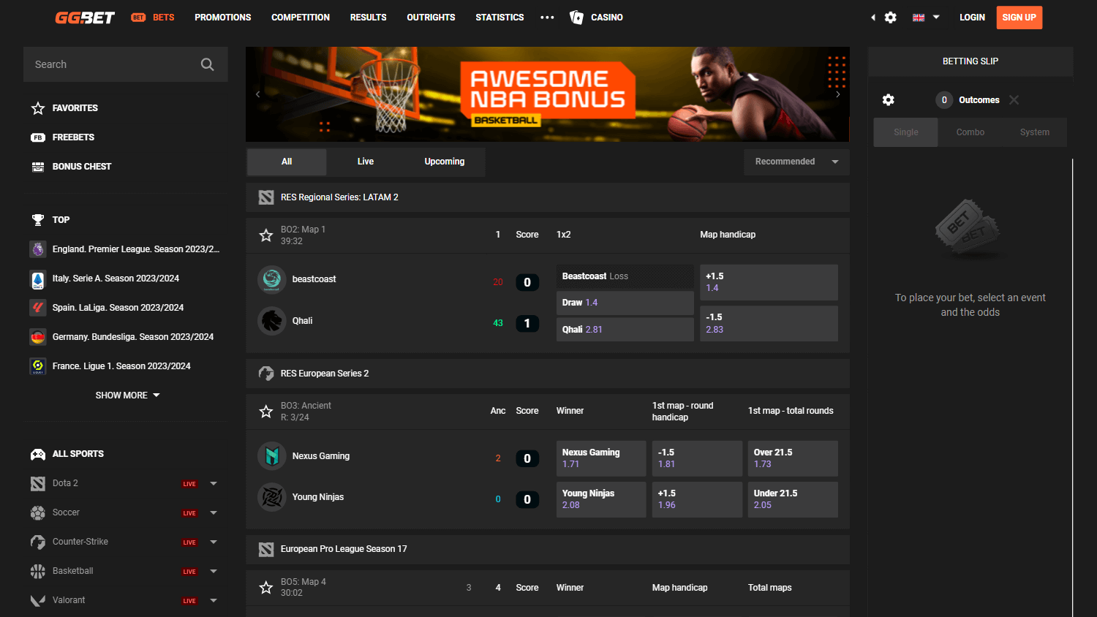Open the language flag dropdown
This screenshot has height=617, width=1097.
926,18
